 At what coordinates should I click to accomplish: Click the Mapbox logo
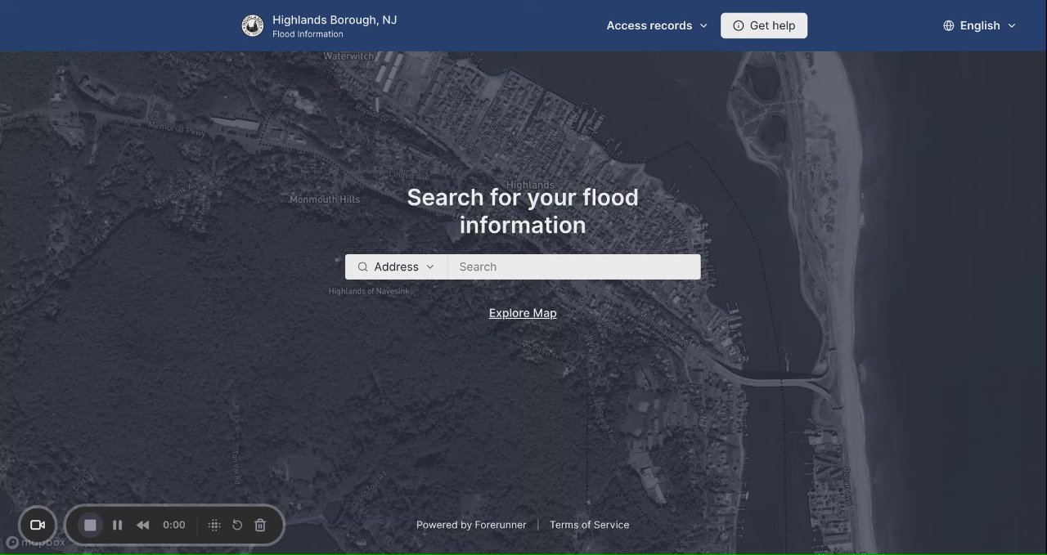(x=34, y=542)
